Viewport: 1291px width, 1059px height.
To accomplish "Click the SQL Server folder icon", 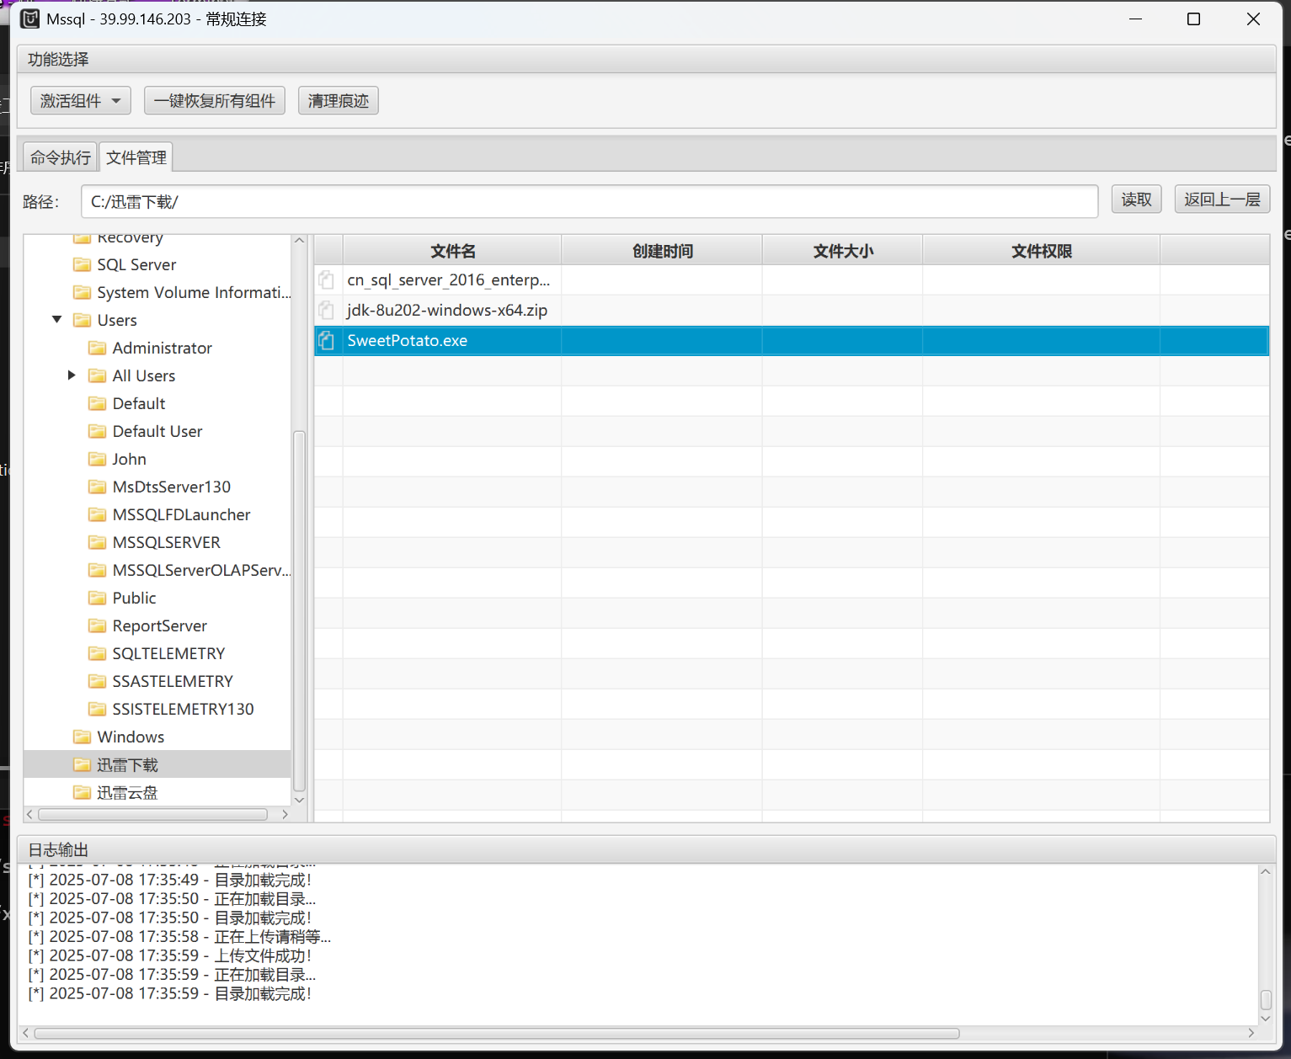I will tap(83, 265).
